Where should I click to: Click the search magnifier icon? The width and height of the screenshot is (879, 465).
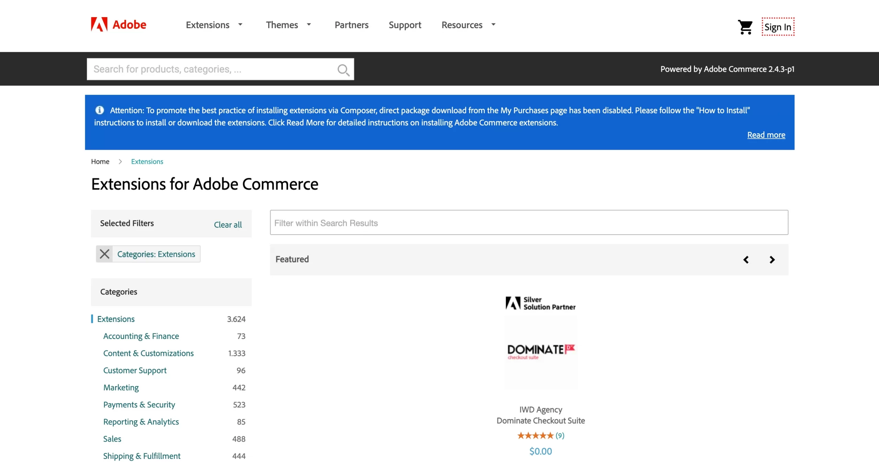pyautogui.click(x=343, y=69)
